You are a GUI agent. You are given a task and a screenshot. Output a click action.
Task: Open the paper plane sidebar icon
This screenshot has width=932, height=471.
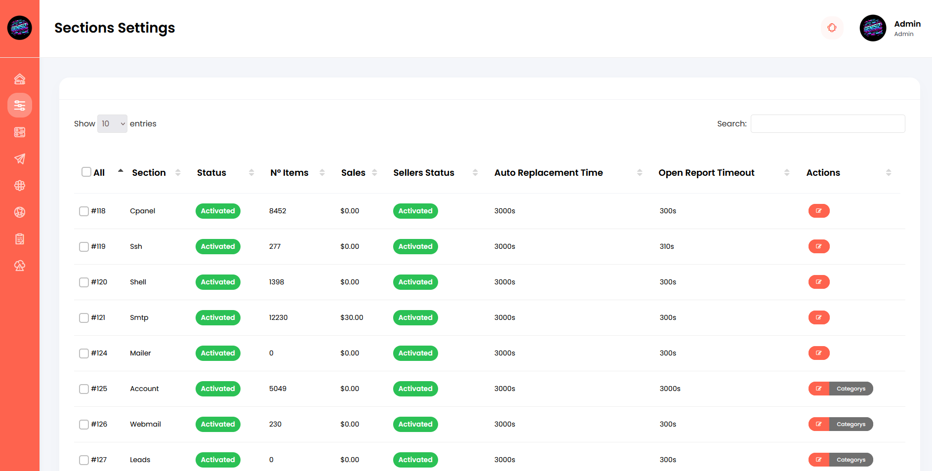[20, 159]
